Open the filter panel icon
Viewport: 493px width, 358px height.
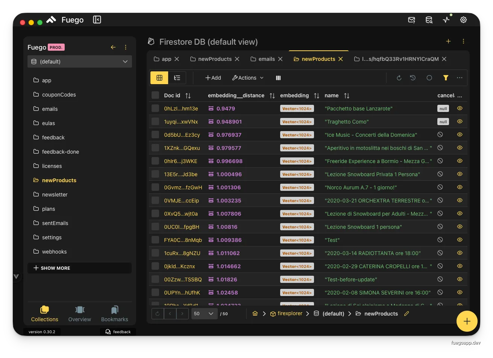(x=446, y=78)
